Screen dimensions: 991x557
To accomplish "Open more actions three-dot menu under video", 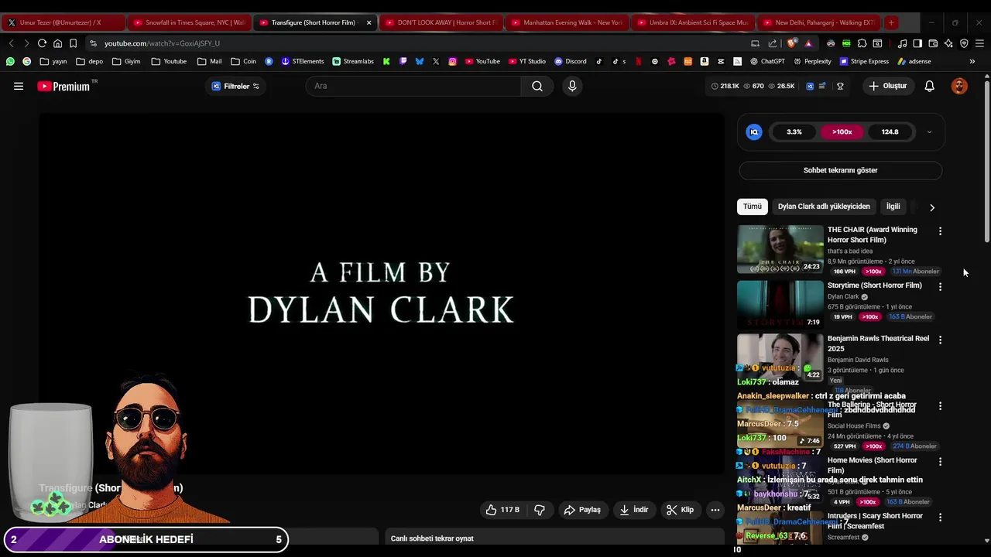I will tap(715, 510).
